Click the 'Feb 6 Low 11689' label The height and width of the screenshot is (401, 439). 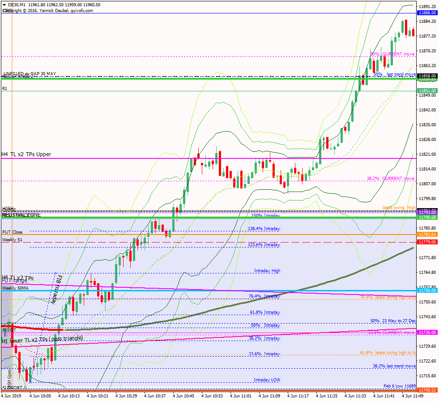400,386
